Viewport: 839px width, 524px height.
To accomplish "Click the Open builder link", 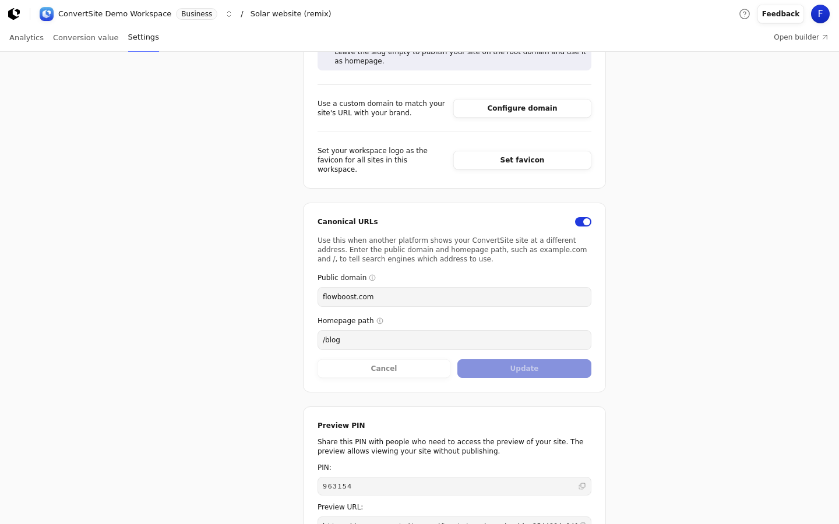I will [x=801, y=37].
